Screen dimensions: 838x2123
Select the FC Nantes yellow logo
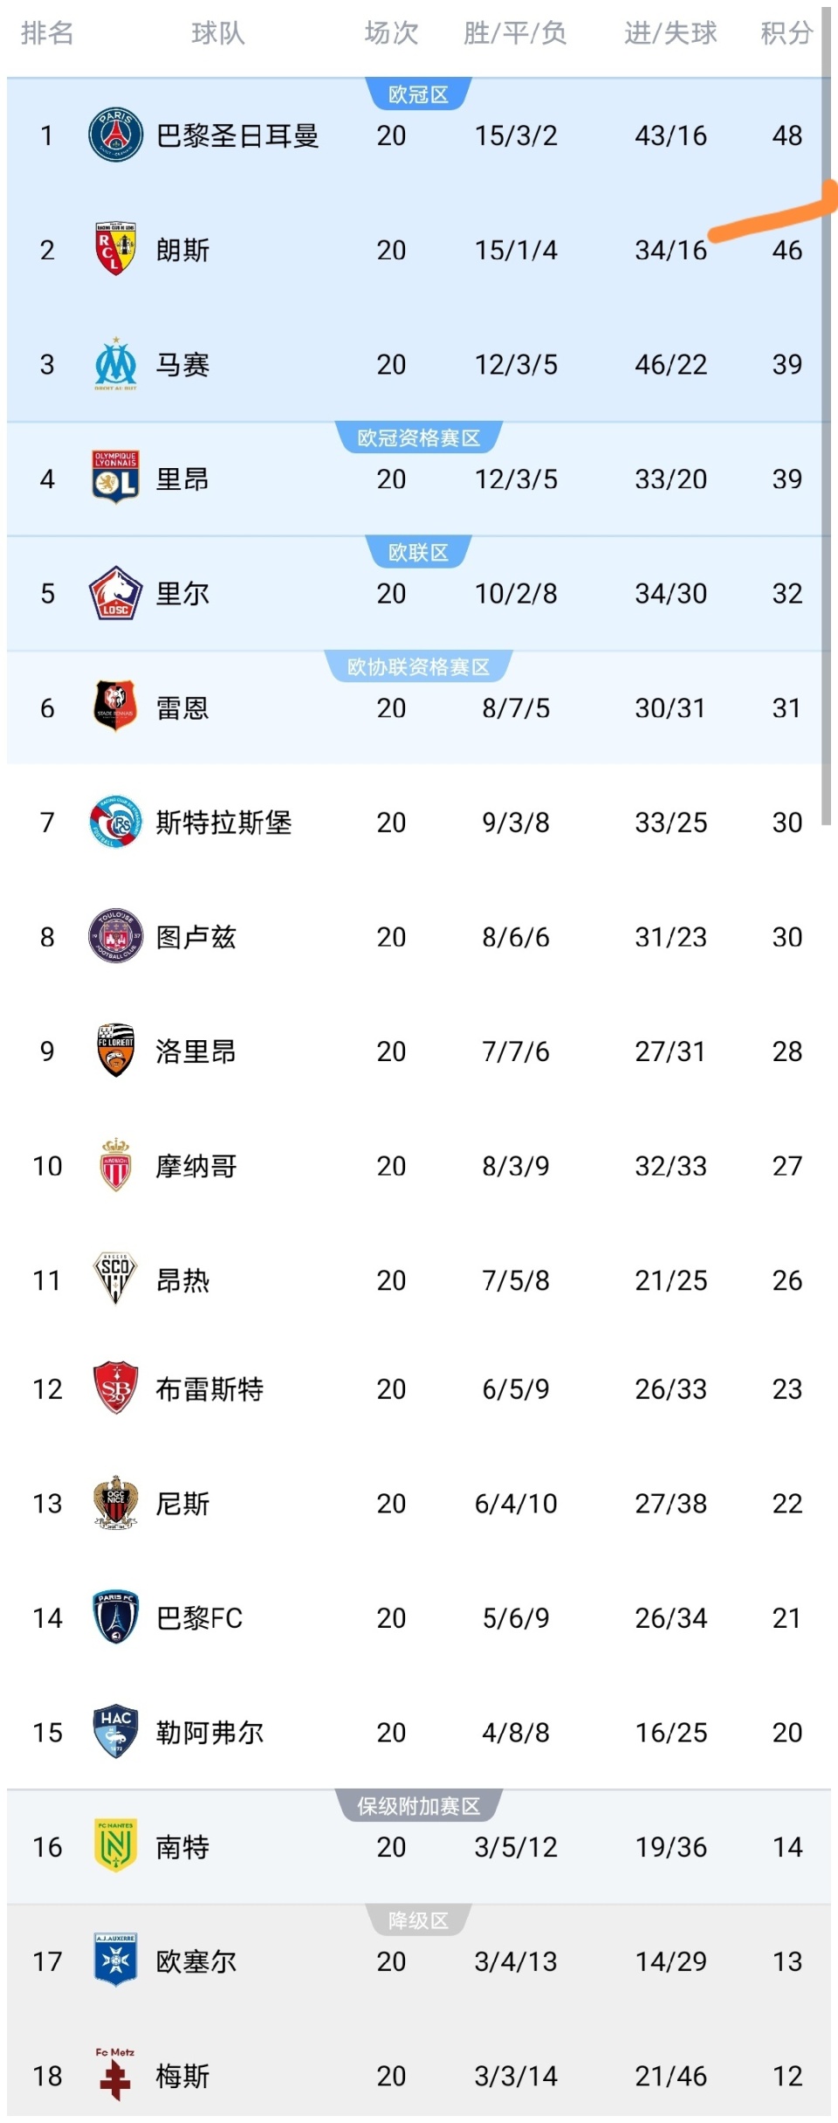click(x=115, y=1845)
